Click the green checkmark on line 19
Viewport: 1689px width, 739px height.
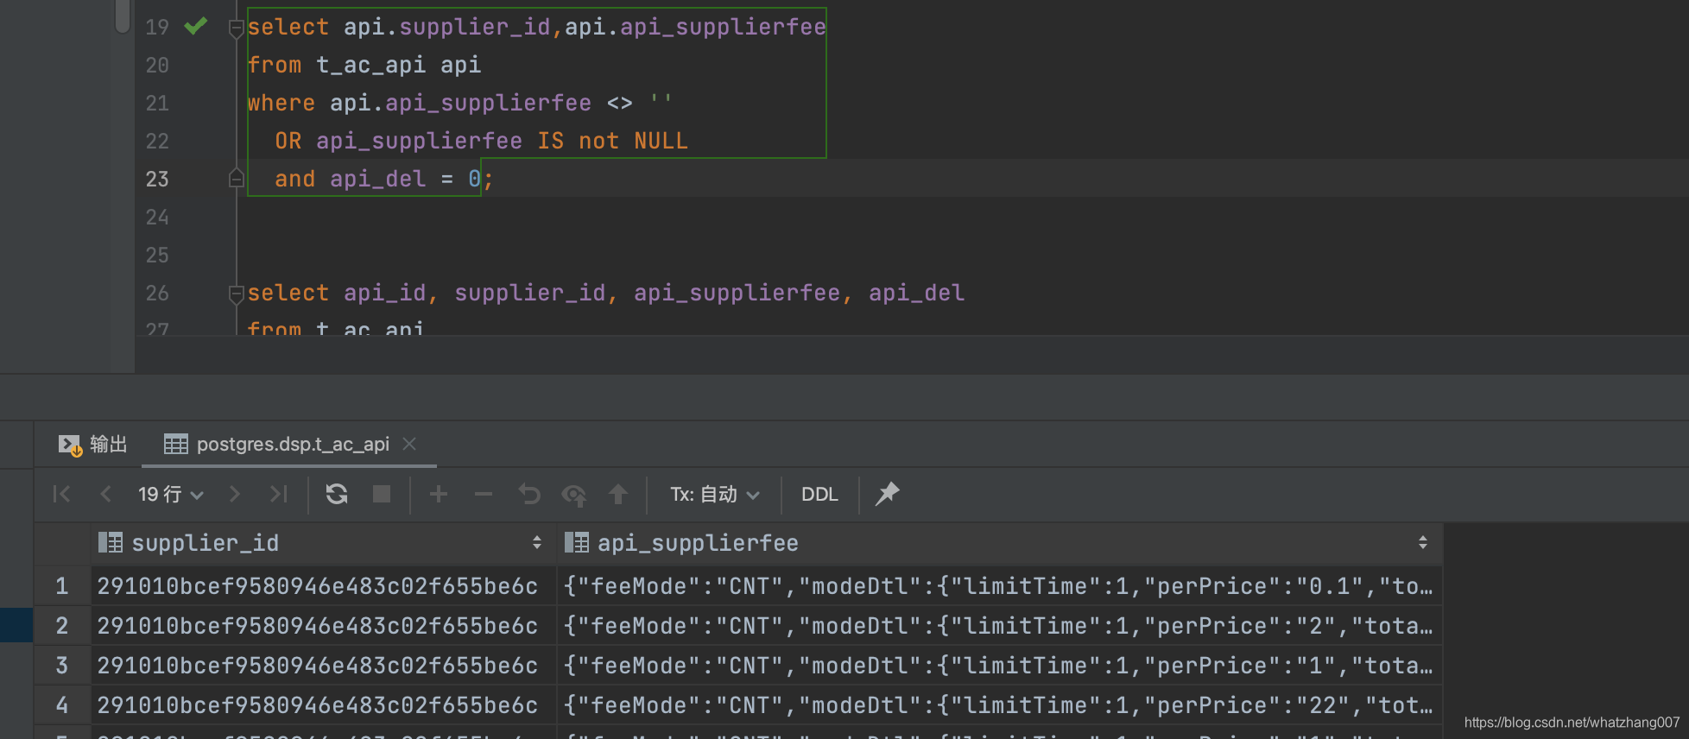196,26
